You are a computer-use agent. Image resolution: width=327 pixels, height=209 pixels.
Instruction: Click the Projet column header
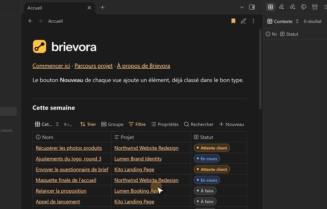pos(151,137)
